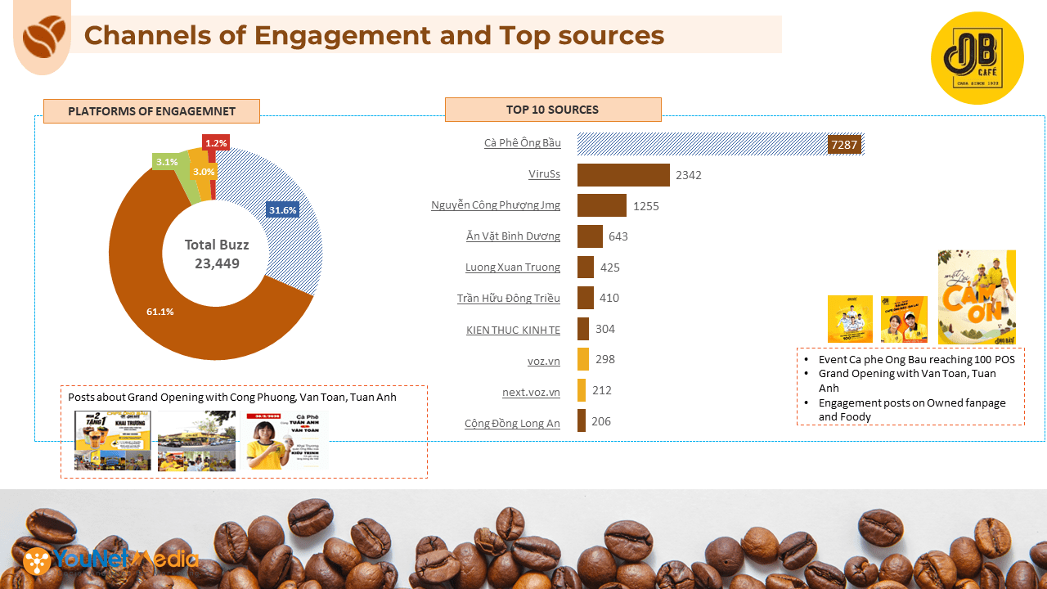Click the 410 value label

(609, 298)
